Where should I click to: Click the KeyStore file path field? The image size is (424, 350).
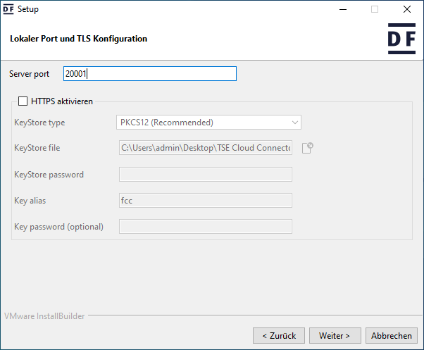[205, 148]
